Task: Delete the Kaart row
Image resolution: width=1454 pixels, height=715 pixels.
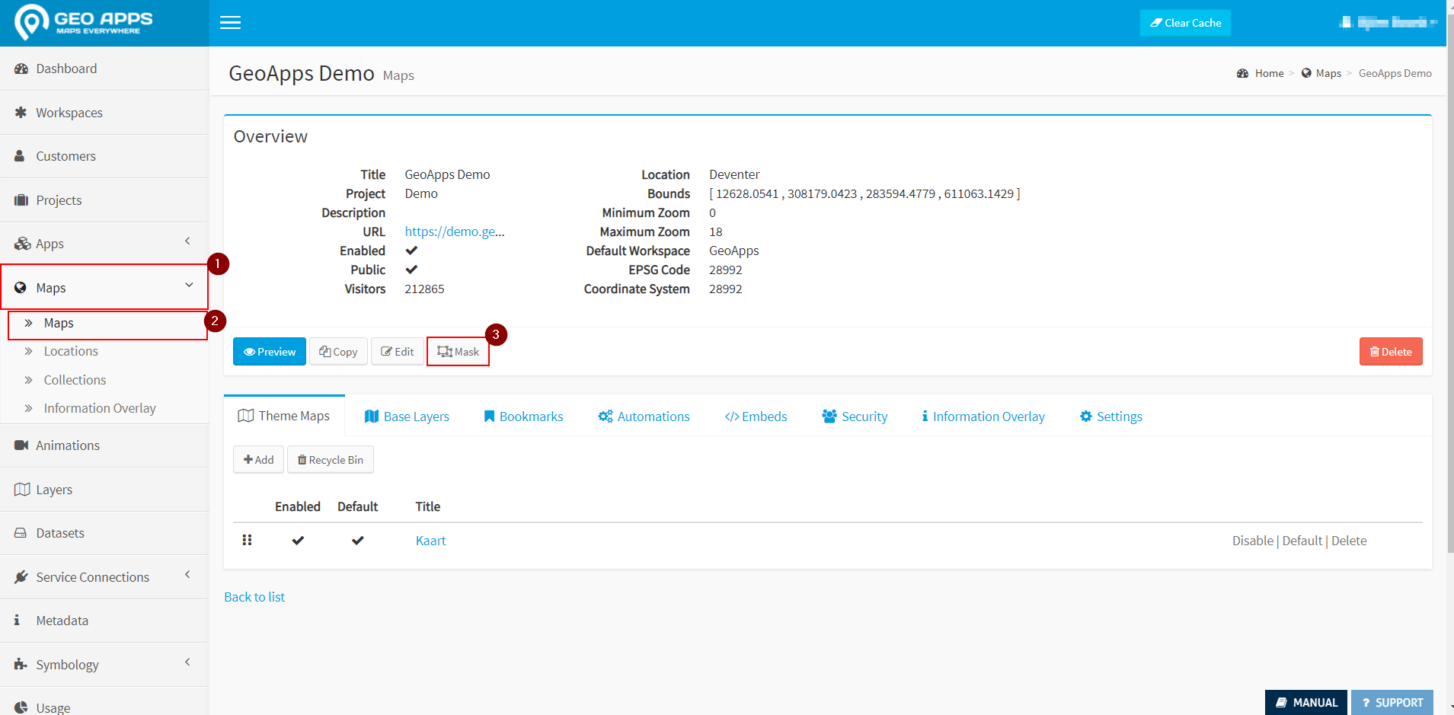Action: [1349, 541]
